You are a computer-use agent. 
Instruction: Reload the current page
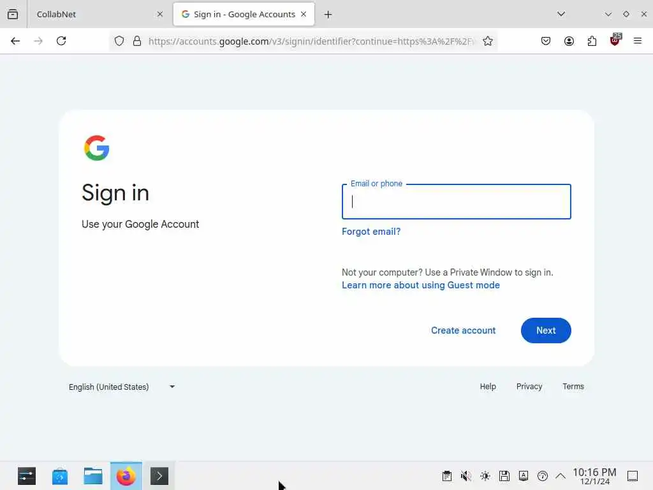tap(61, 41)
